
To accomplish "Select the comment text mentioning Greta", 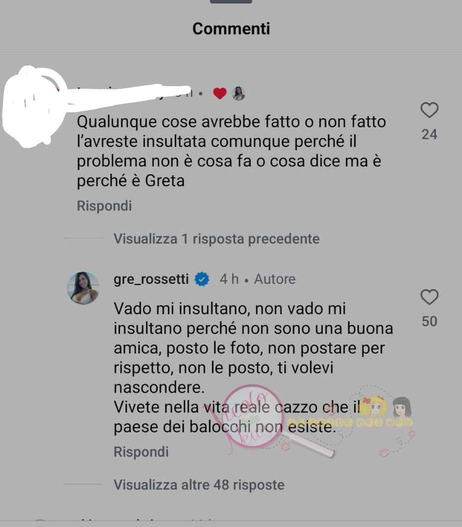I will point(231,151).
